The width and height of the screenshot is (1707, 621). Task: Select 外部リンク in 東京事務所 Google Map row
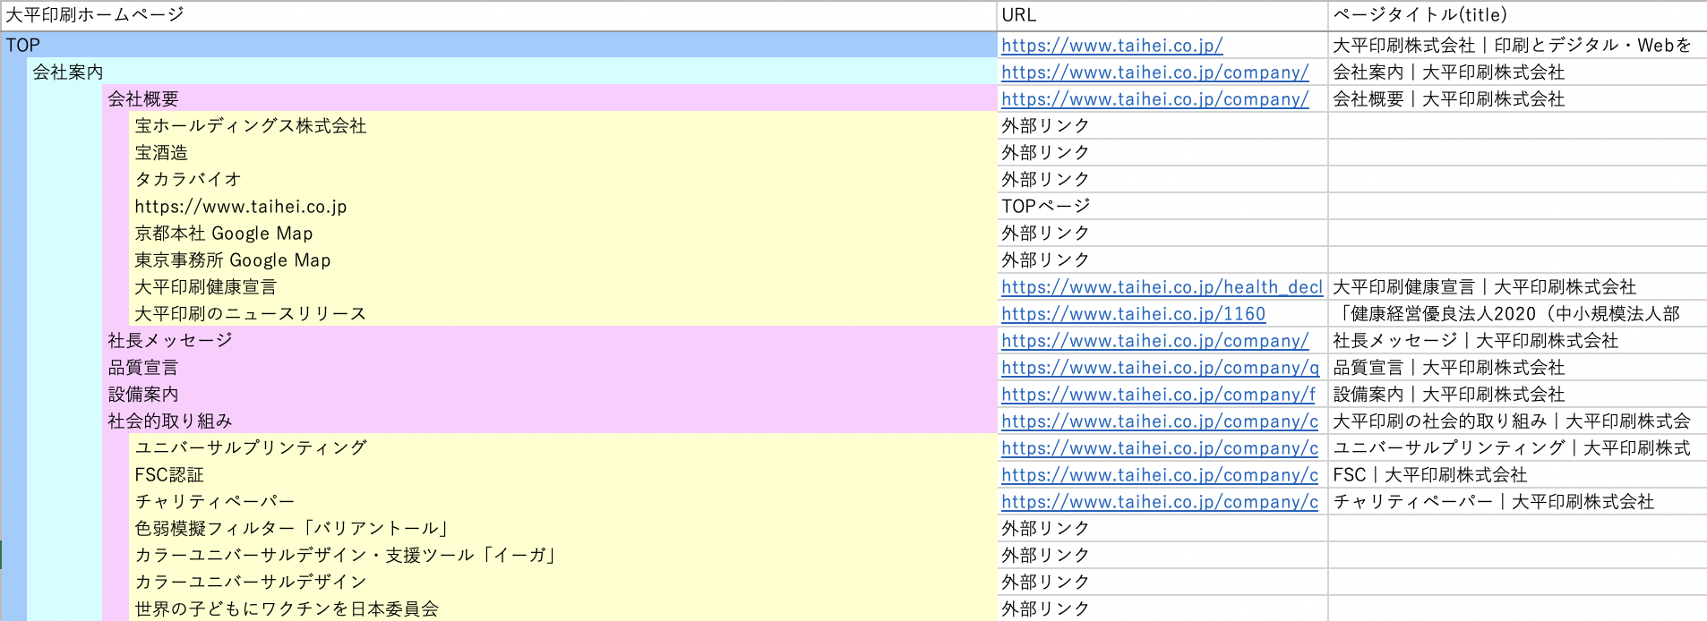click(1162, 259)
